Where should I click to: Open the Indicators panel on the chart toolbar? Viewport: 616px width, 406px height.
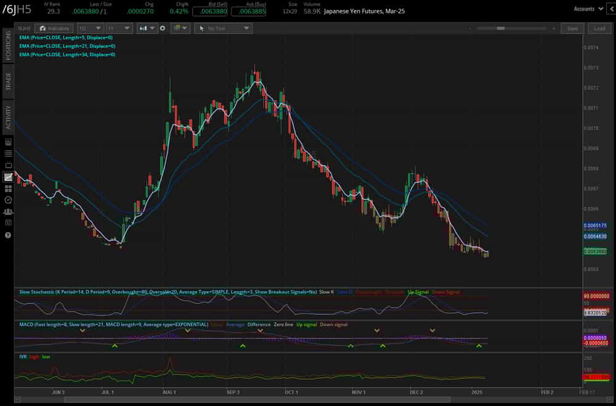point(54,28)
